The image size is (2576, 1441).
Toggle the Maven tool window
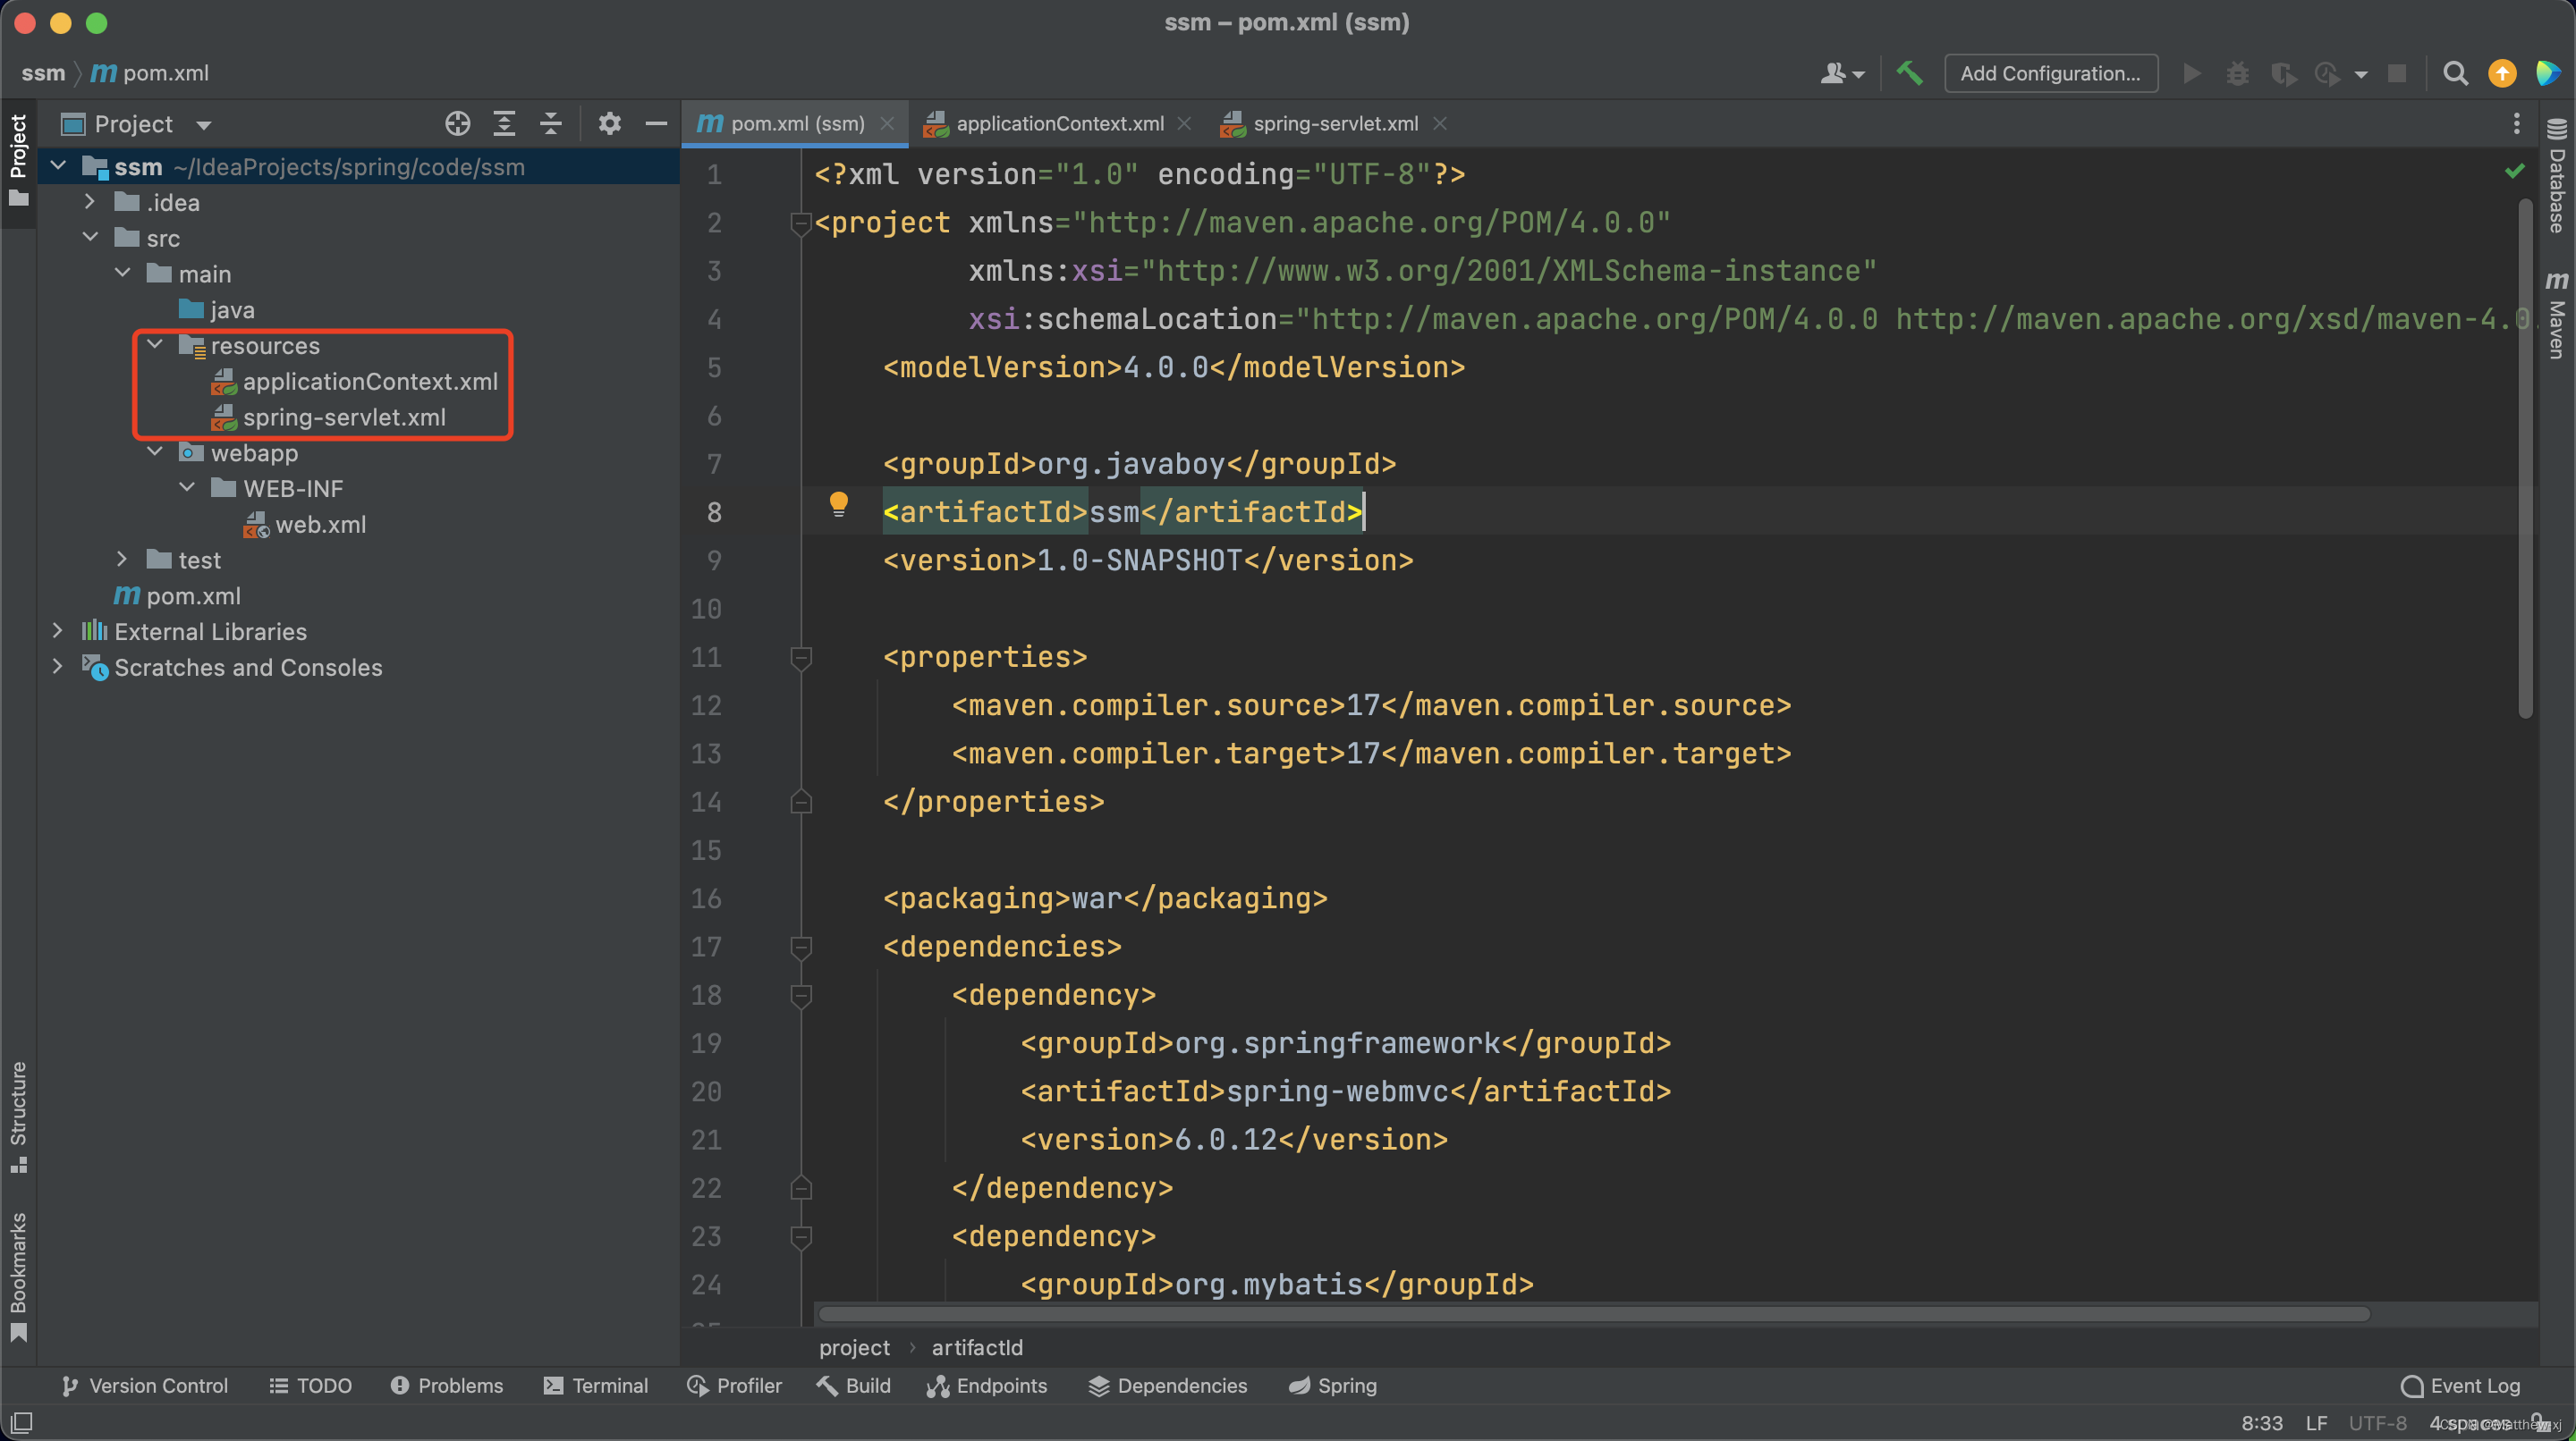pyautogui.click(x=2556, y=315)
